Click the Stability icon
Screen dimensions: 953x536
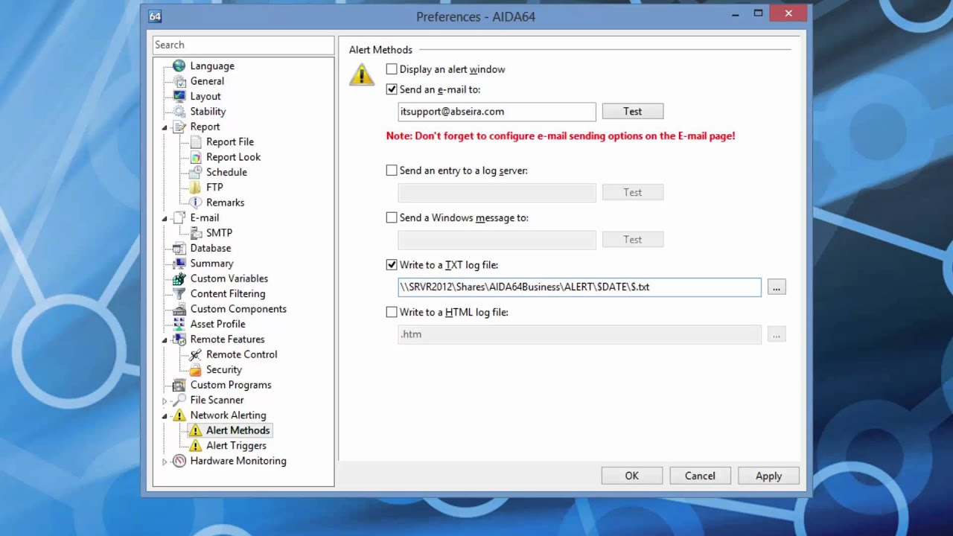179,112
